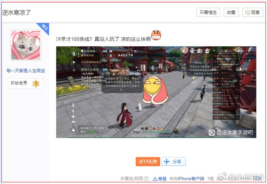Click the 回复 link at bottom right

point(257,179)
